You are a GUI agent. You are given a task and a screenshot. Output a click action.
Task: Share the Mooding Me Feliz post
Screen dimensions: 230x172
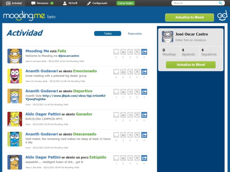click(144, 52)
